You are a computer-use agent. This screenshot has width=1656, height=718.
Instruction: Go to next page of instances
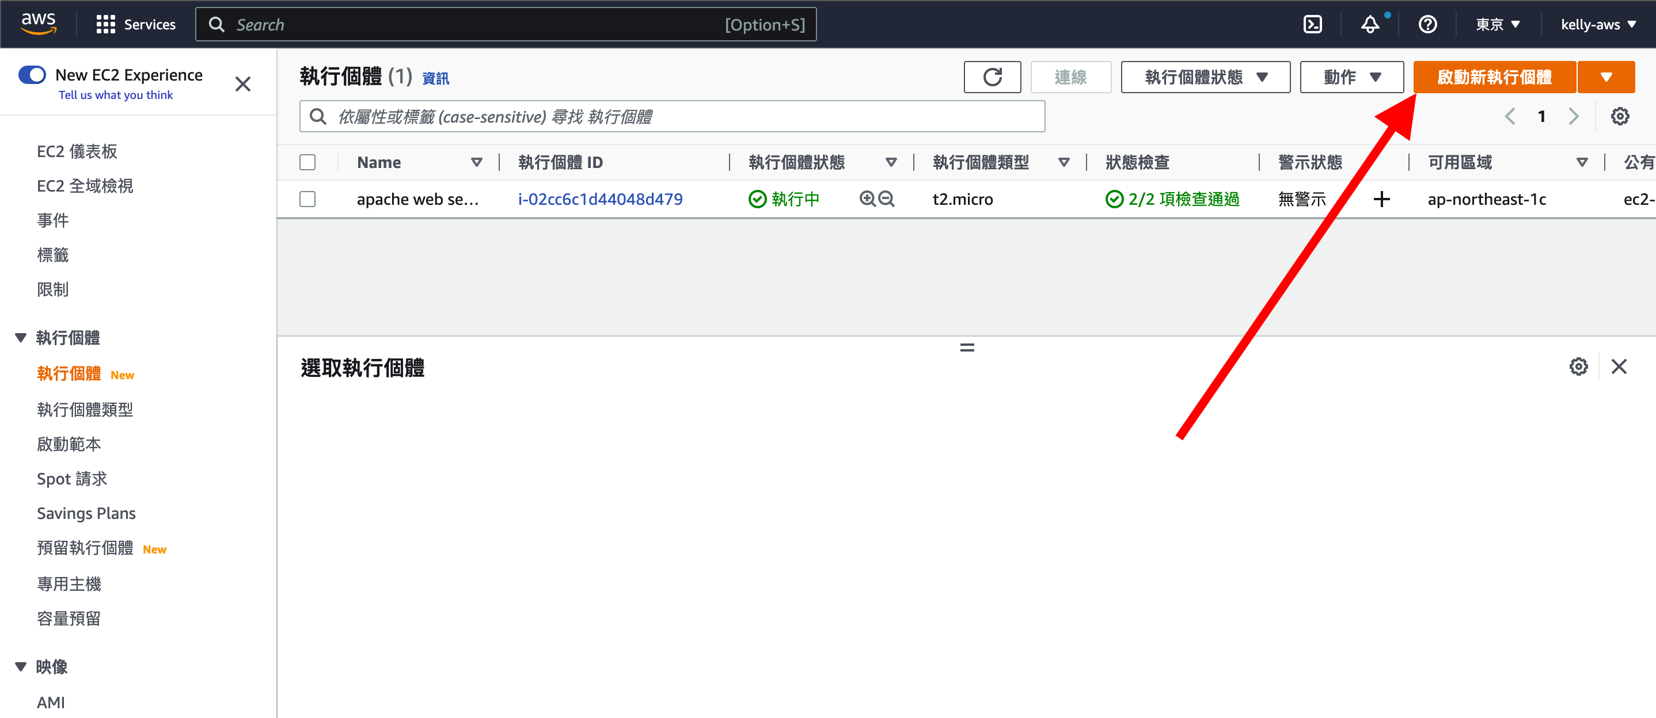tap(1573, 116)
